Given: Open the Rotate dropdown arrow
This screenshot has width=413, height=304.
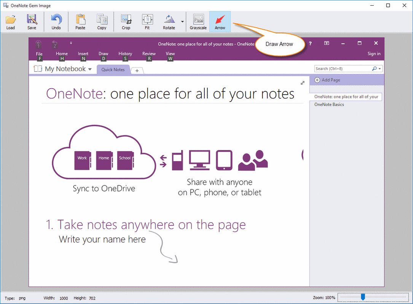Looking at the screenshot, I should pyautogui.click(x=182, y=22).
